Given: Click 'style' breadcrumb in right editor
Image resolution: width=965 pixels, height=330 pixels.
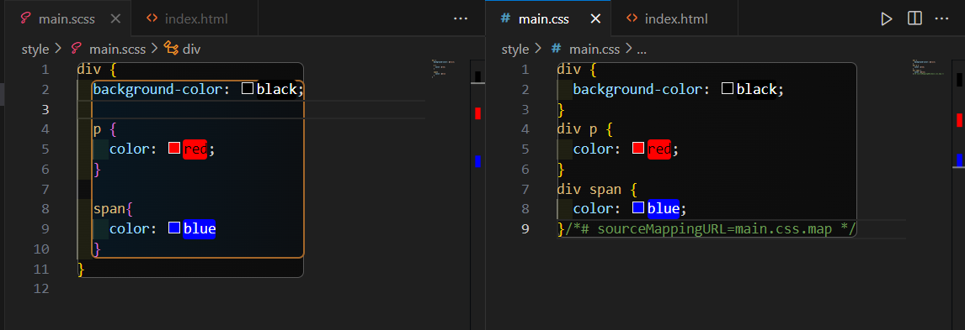Looking at the screenshot, I should 515,49.
